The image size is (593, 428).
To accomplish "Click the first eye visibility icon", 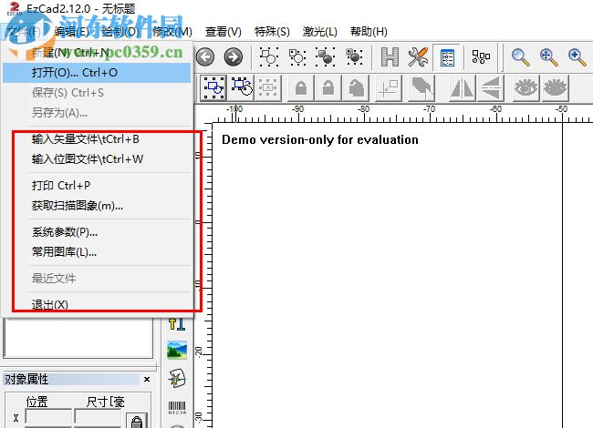I will (x=526, y=88).
